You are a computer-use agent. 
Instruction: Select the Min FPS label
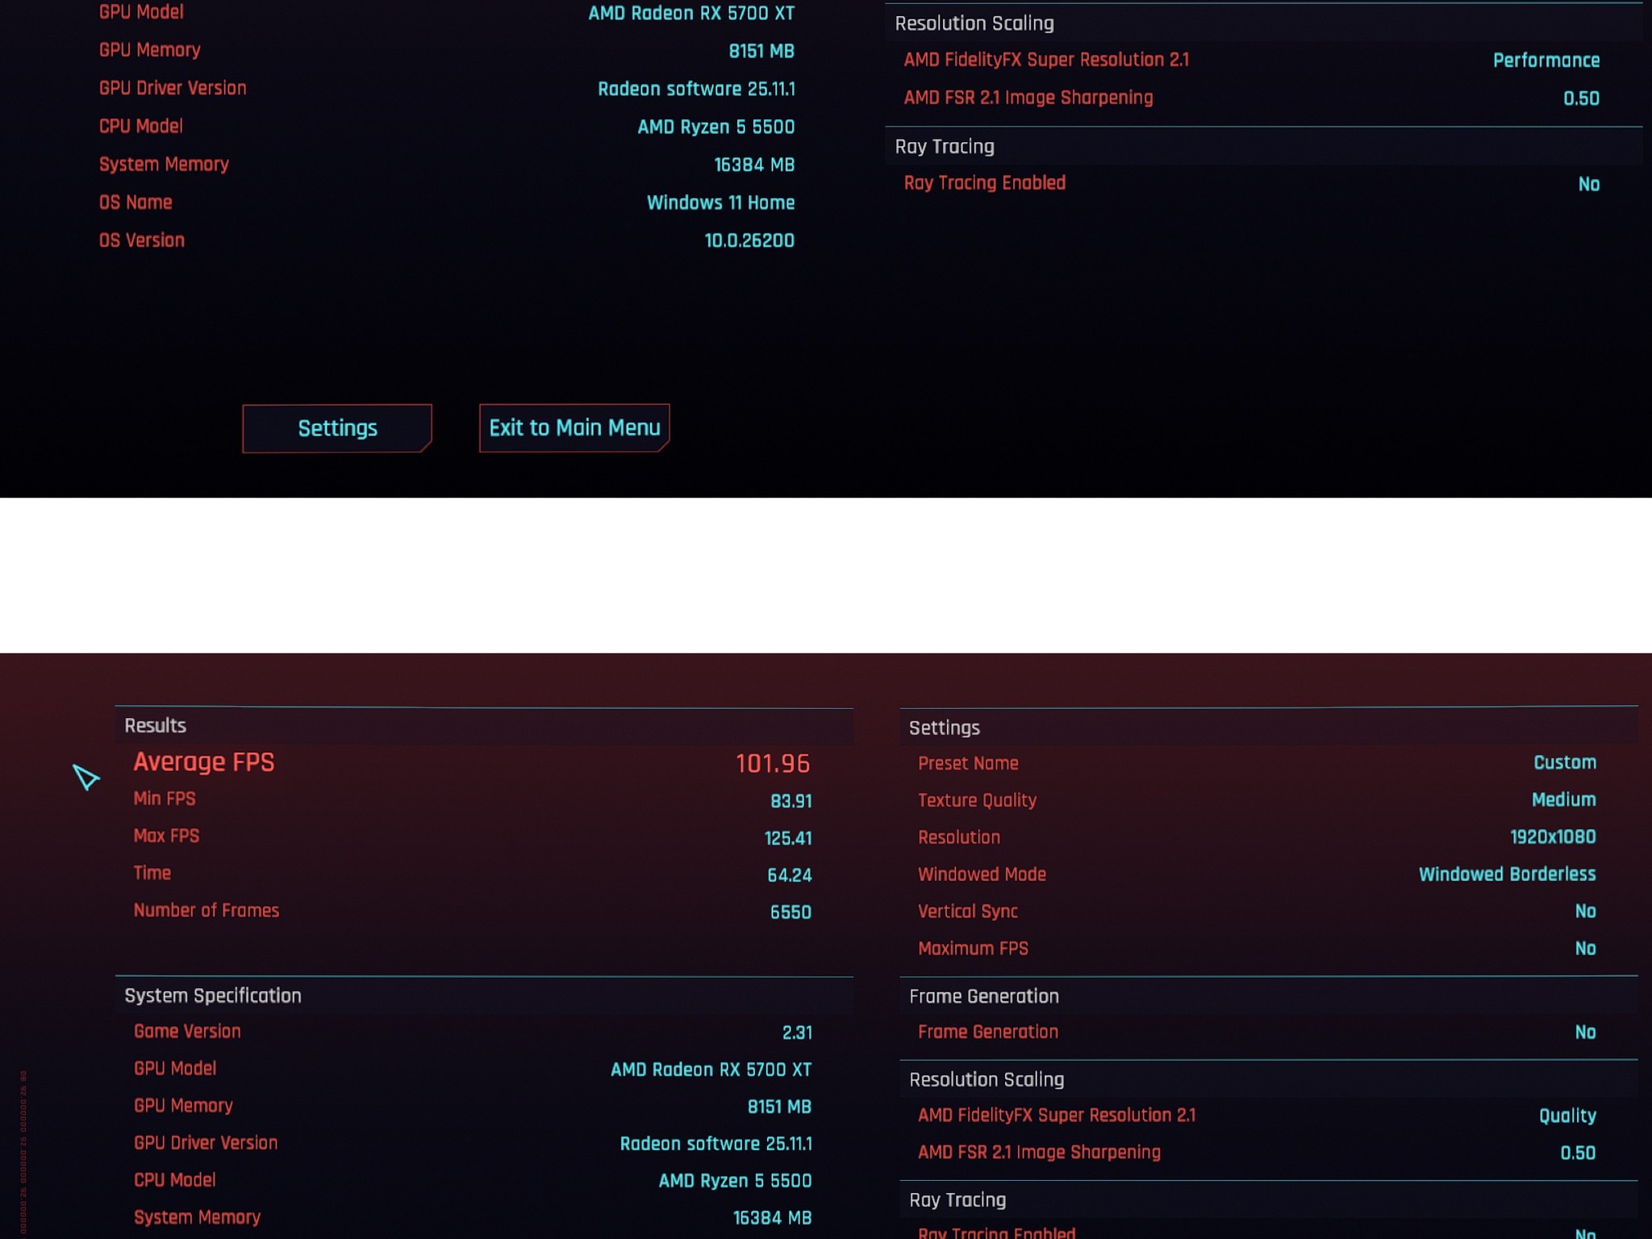click(x=165, y=799)
